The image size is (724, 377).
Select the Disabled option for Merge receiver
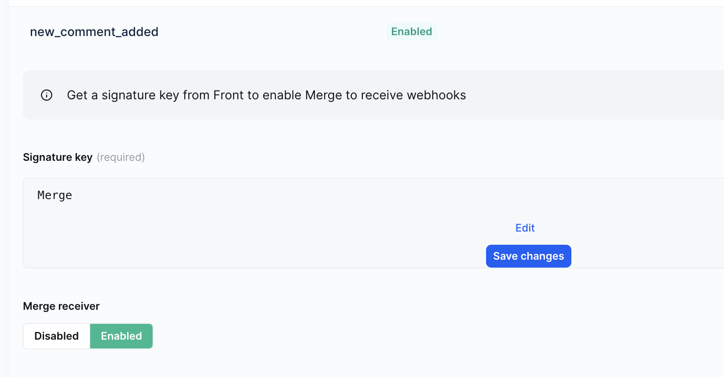[57, 336]
